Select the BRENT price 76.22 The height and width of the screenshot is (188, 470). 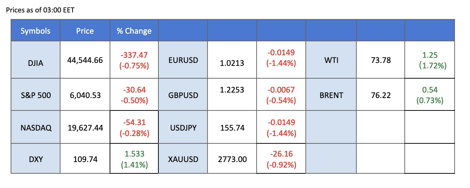[381, 95]
